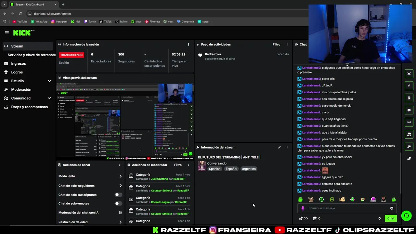Open options menu for Acciones de canal

[x=119, y=165]
